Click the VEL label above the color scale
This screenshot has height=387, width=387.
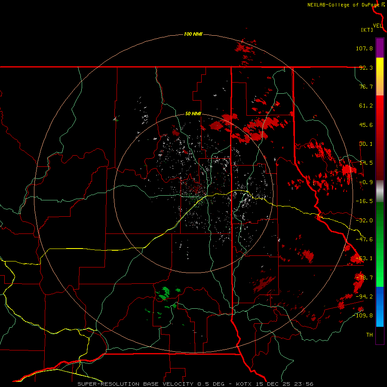pos(378,26)
